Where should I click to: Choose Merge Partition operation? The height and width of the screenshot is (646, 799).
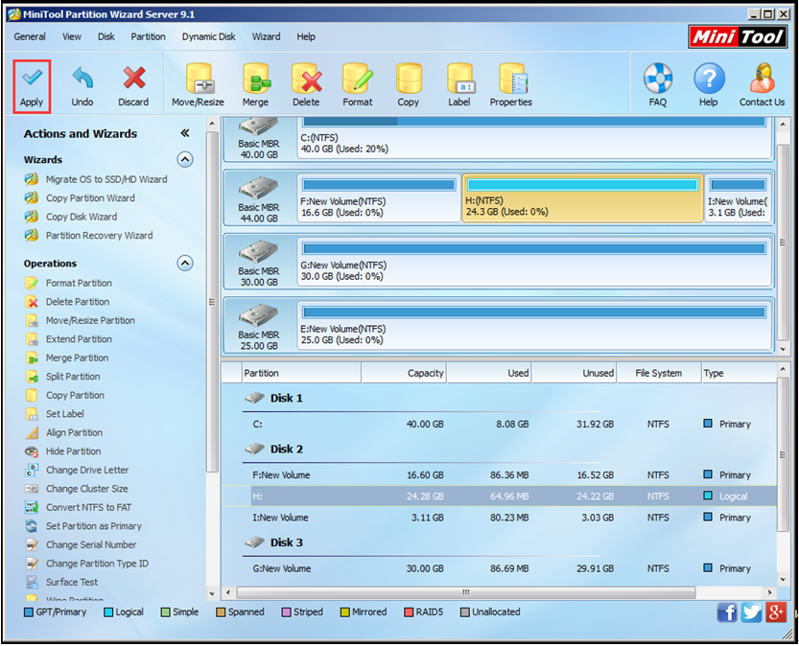(66, 358)
